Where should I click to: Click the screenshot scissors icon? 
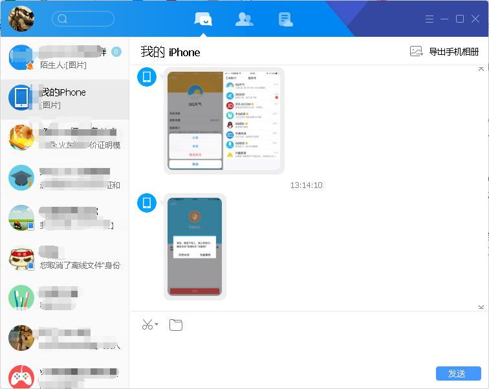(x=147, y=324)
